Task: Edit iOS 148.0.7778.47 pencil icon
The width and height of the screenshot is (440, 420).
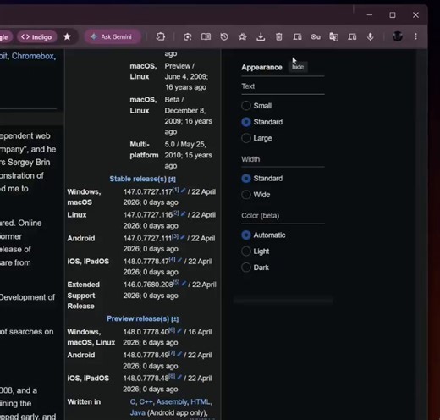Action: (179, 260)
